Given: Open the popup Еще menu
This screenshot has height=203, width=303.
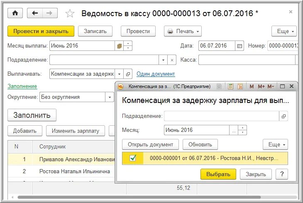Looking at the screenshot, I should (275, 145).
